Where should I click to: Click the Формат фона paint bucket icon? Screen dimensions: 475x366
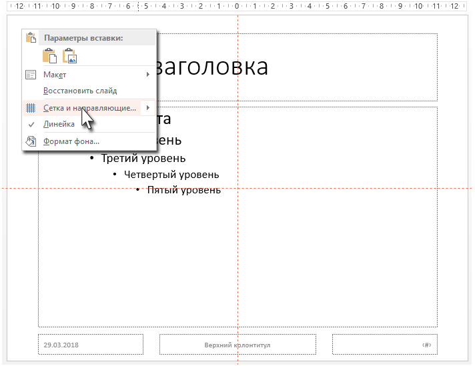tap(31, 141)
